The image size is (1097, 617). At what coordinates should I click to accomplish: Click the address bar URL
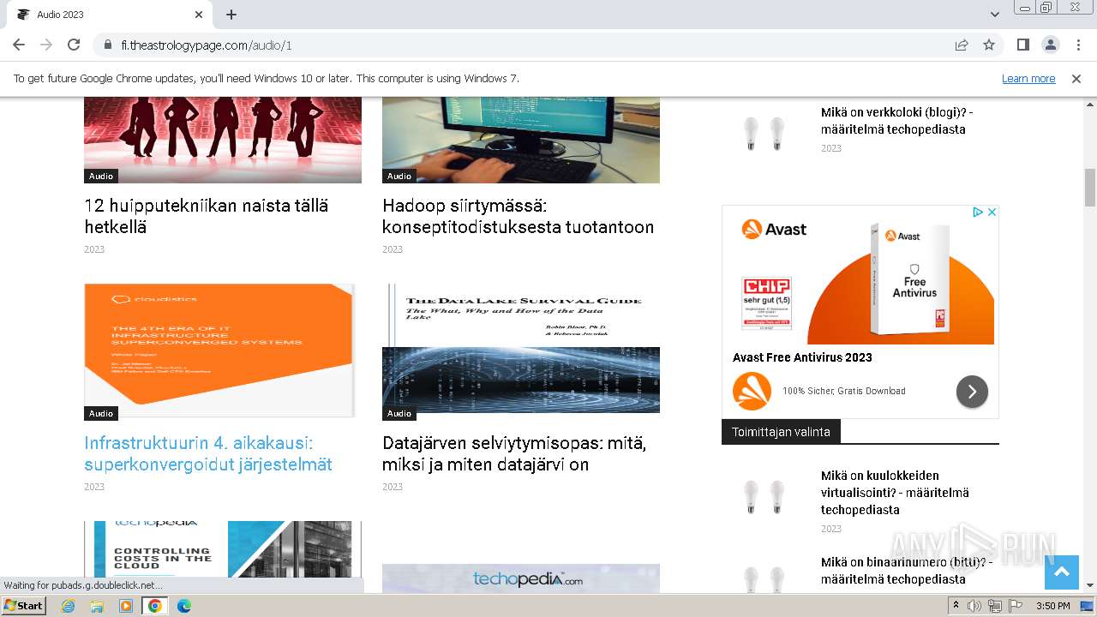207,45
